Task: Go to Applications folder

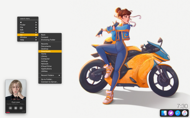Action: (x=50, y=69)
